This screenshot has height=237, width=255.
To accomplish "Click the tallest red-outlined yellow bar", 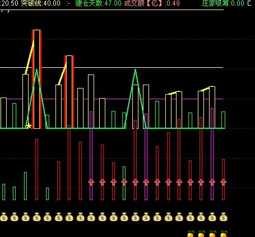I will pos(36,79).
